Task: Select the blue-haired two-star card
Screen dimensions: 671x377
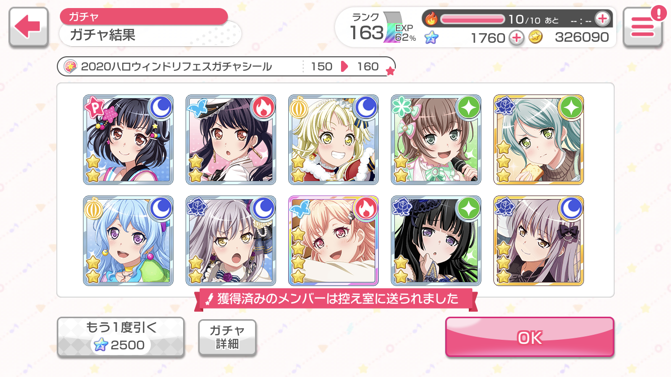Action: coord(128,241)
